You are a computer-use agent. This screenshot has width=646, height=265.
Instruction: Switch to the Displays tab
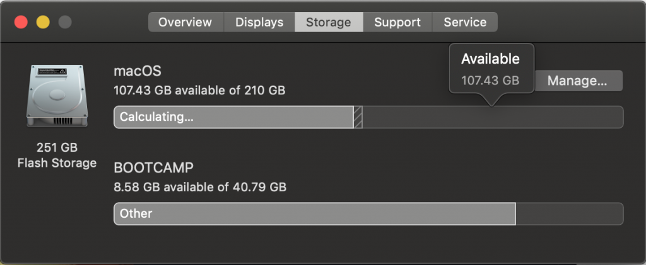[259, 22]
